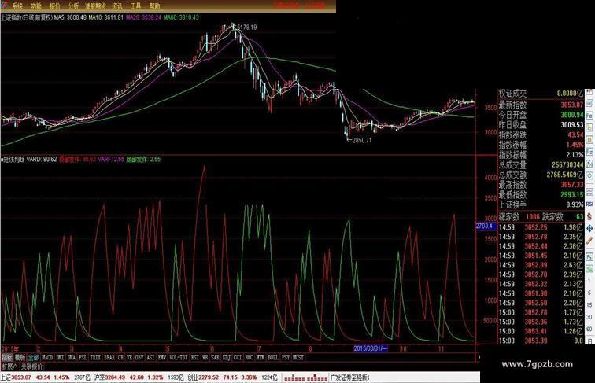Switch indicator to RSI in bottom bar
This screenshot has width=595, height=383.
(195, 357)
